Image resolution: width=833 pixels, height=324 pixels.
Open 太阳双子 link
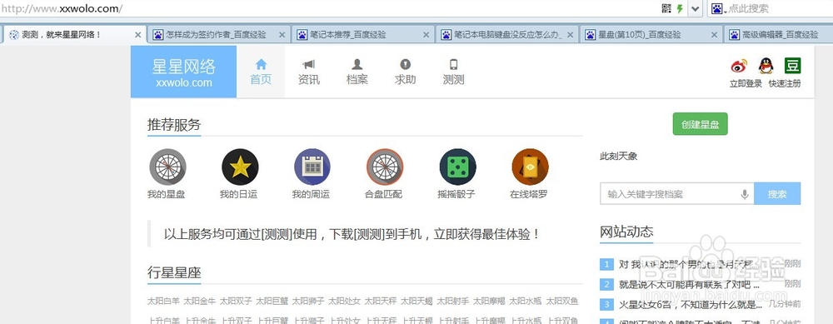click(236, 302)
